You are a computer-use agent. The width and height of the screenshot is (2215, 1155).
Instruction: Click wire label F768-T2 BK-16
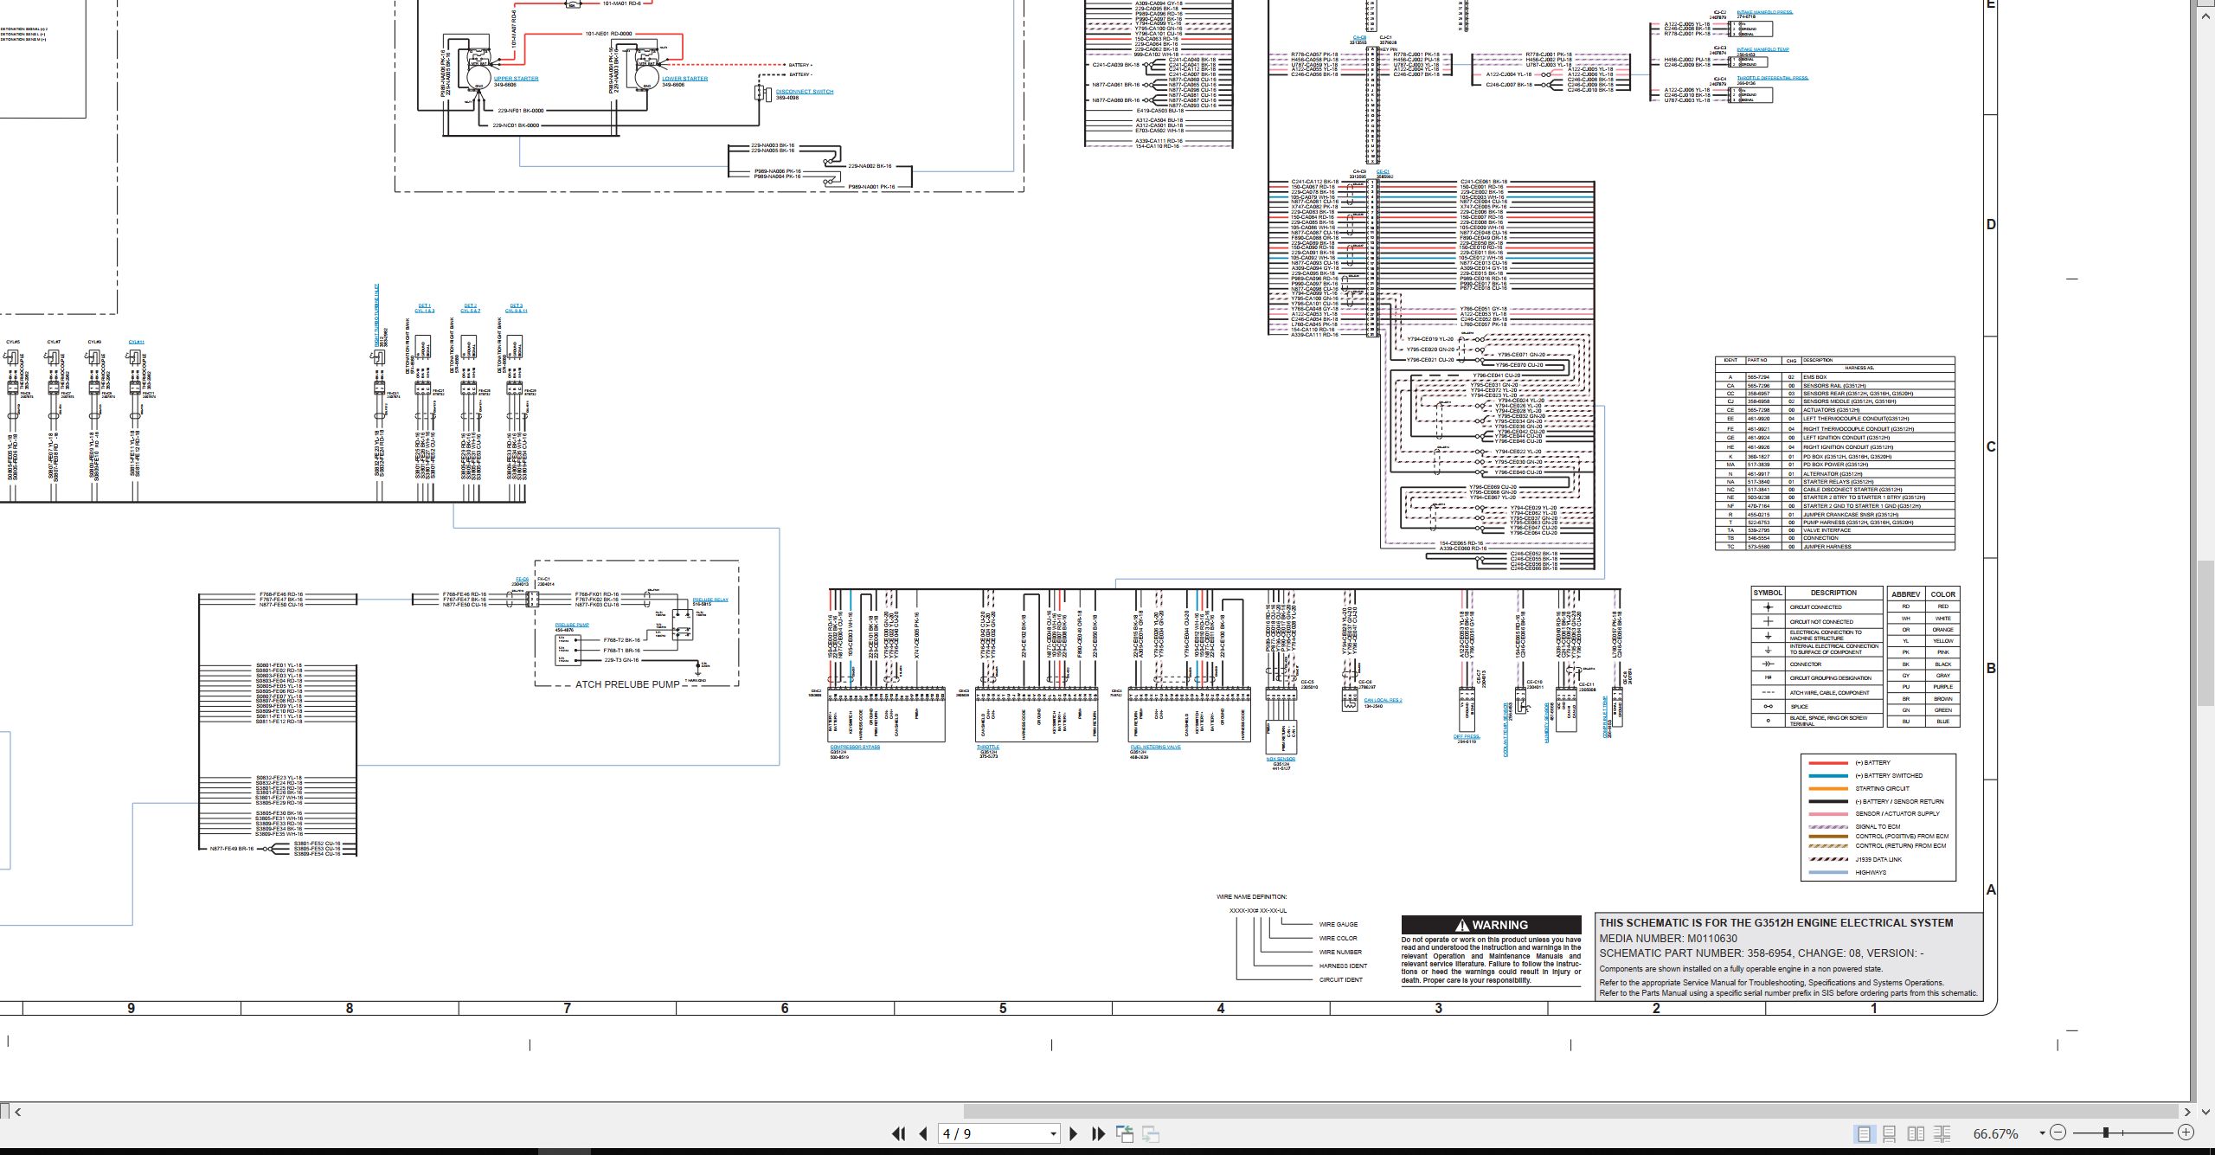click(621, 640)
